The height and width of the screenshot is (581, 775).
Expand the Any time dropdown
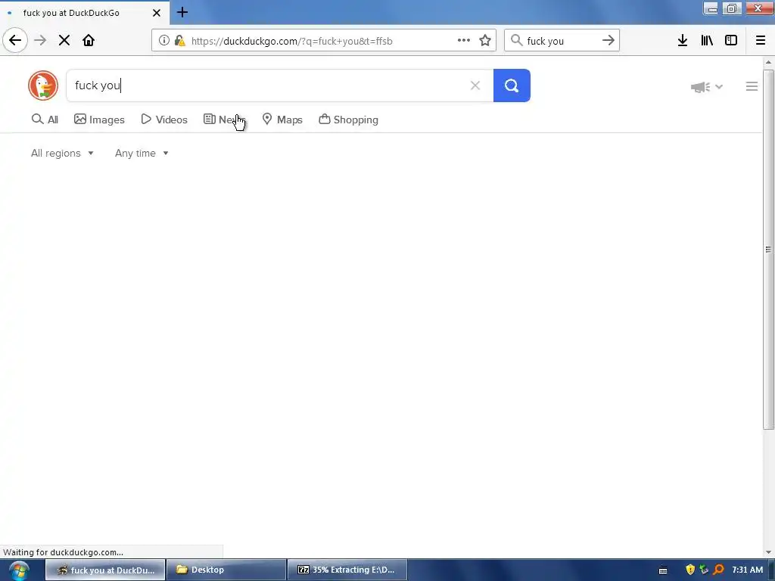[x=142, y=153]
